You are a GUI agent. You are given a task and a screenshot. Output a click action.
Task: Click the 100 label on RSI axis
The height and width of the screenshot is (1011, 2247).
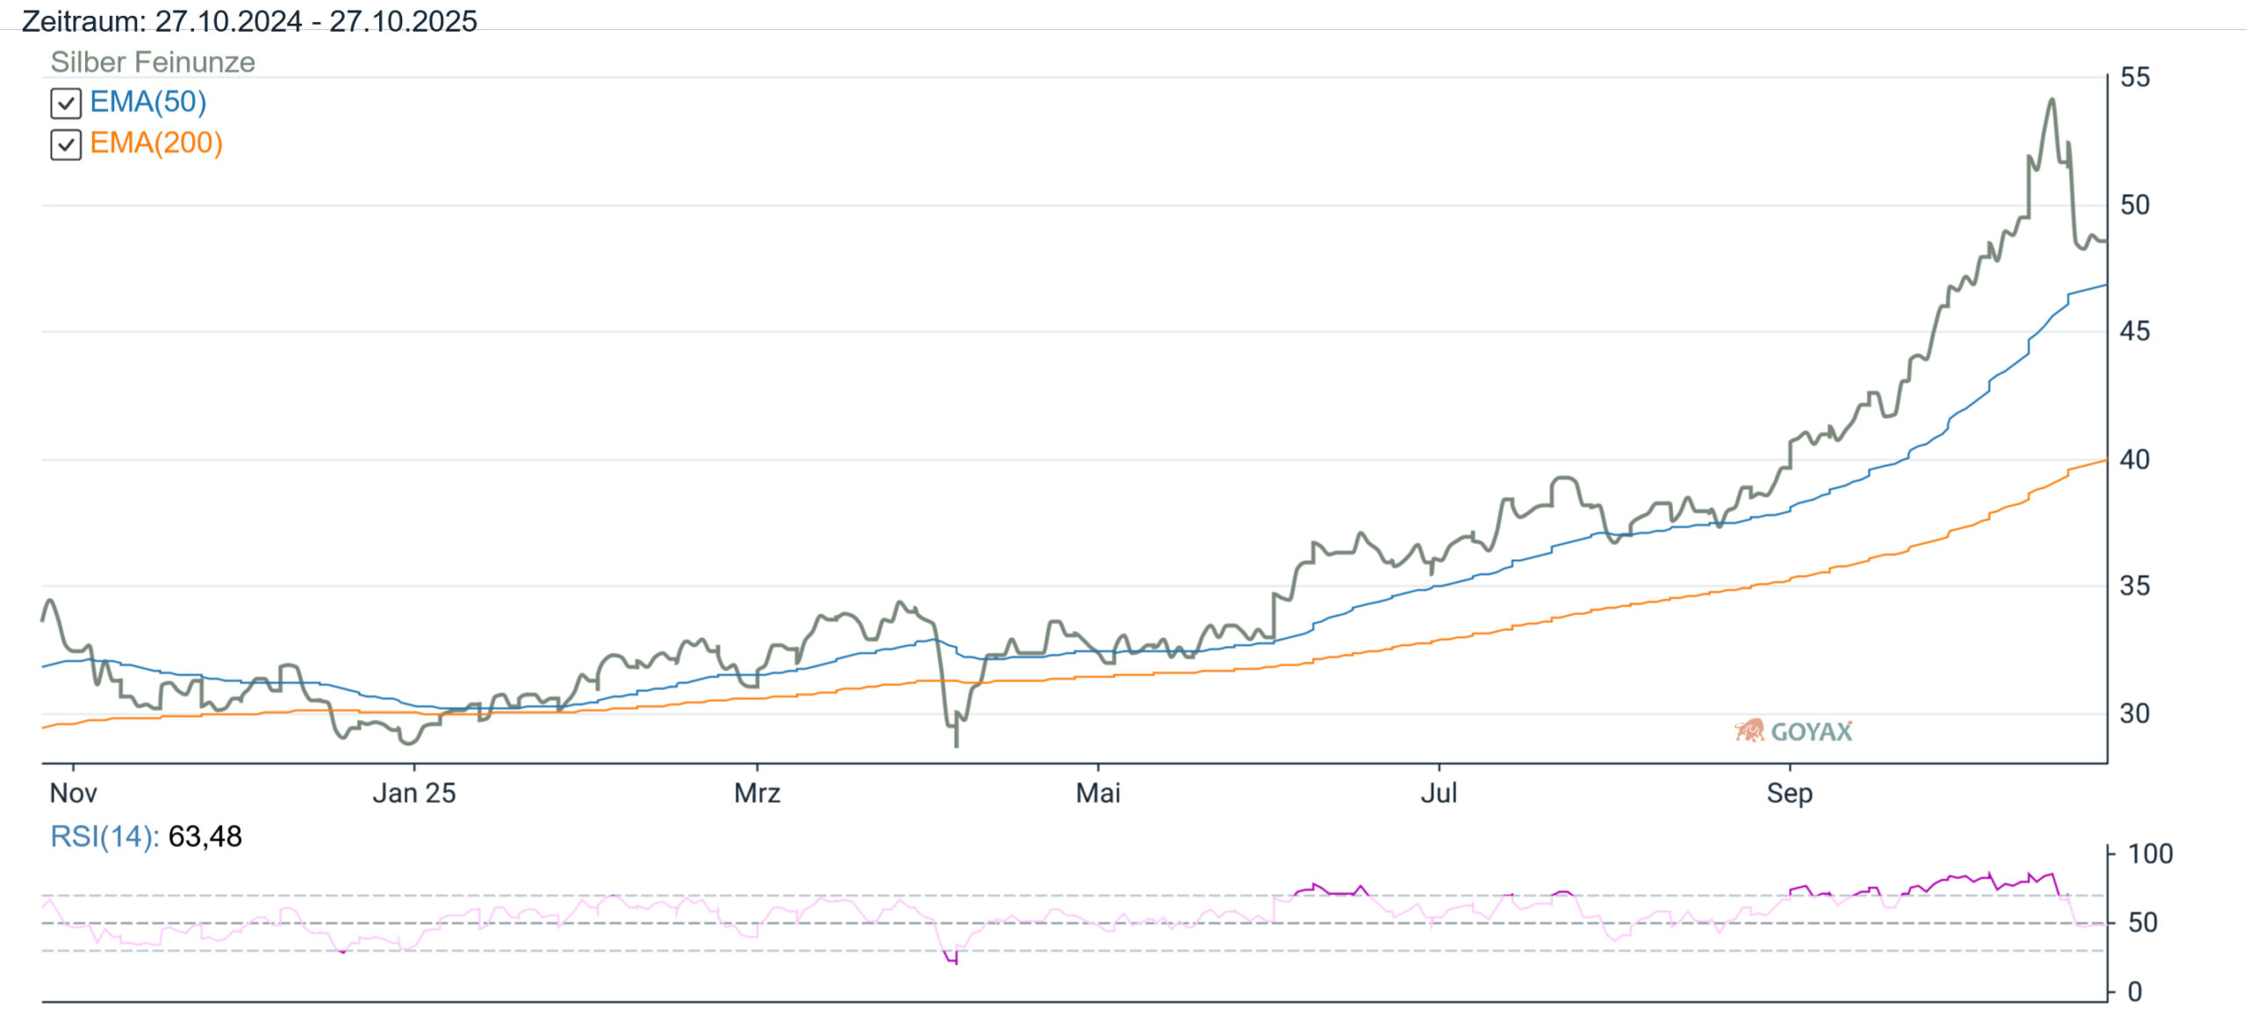(2150, 853)
